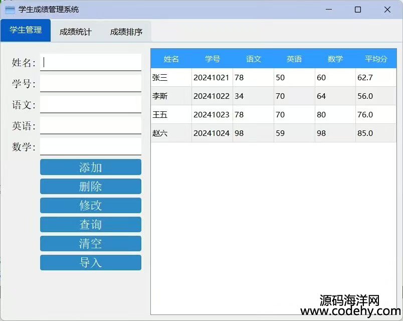Select student ID 20241022 cell
Screen dimensions: 403x321
212,96
